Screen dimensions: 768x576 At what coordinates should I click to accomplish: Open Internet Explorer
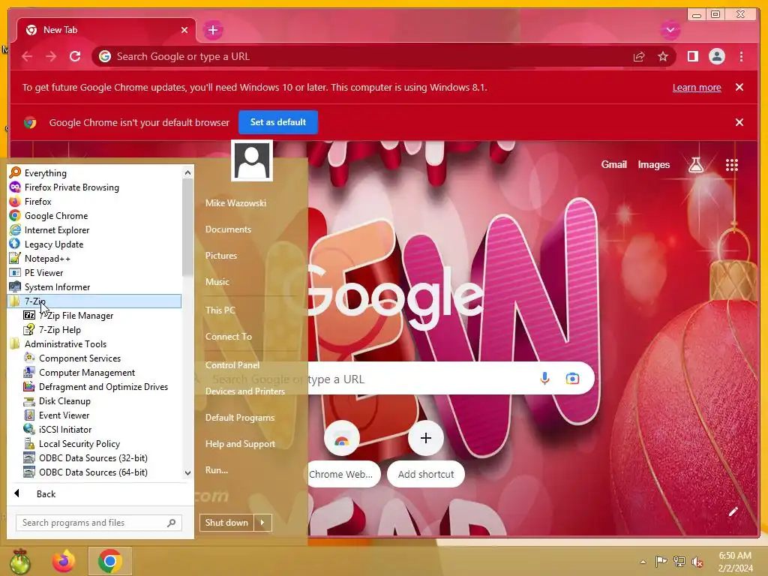click(x=94, y=229)
